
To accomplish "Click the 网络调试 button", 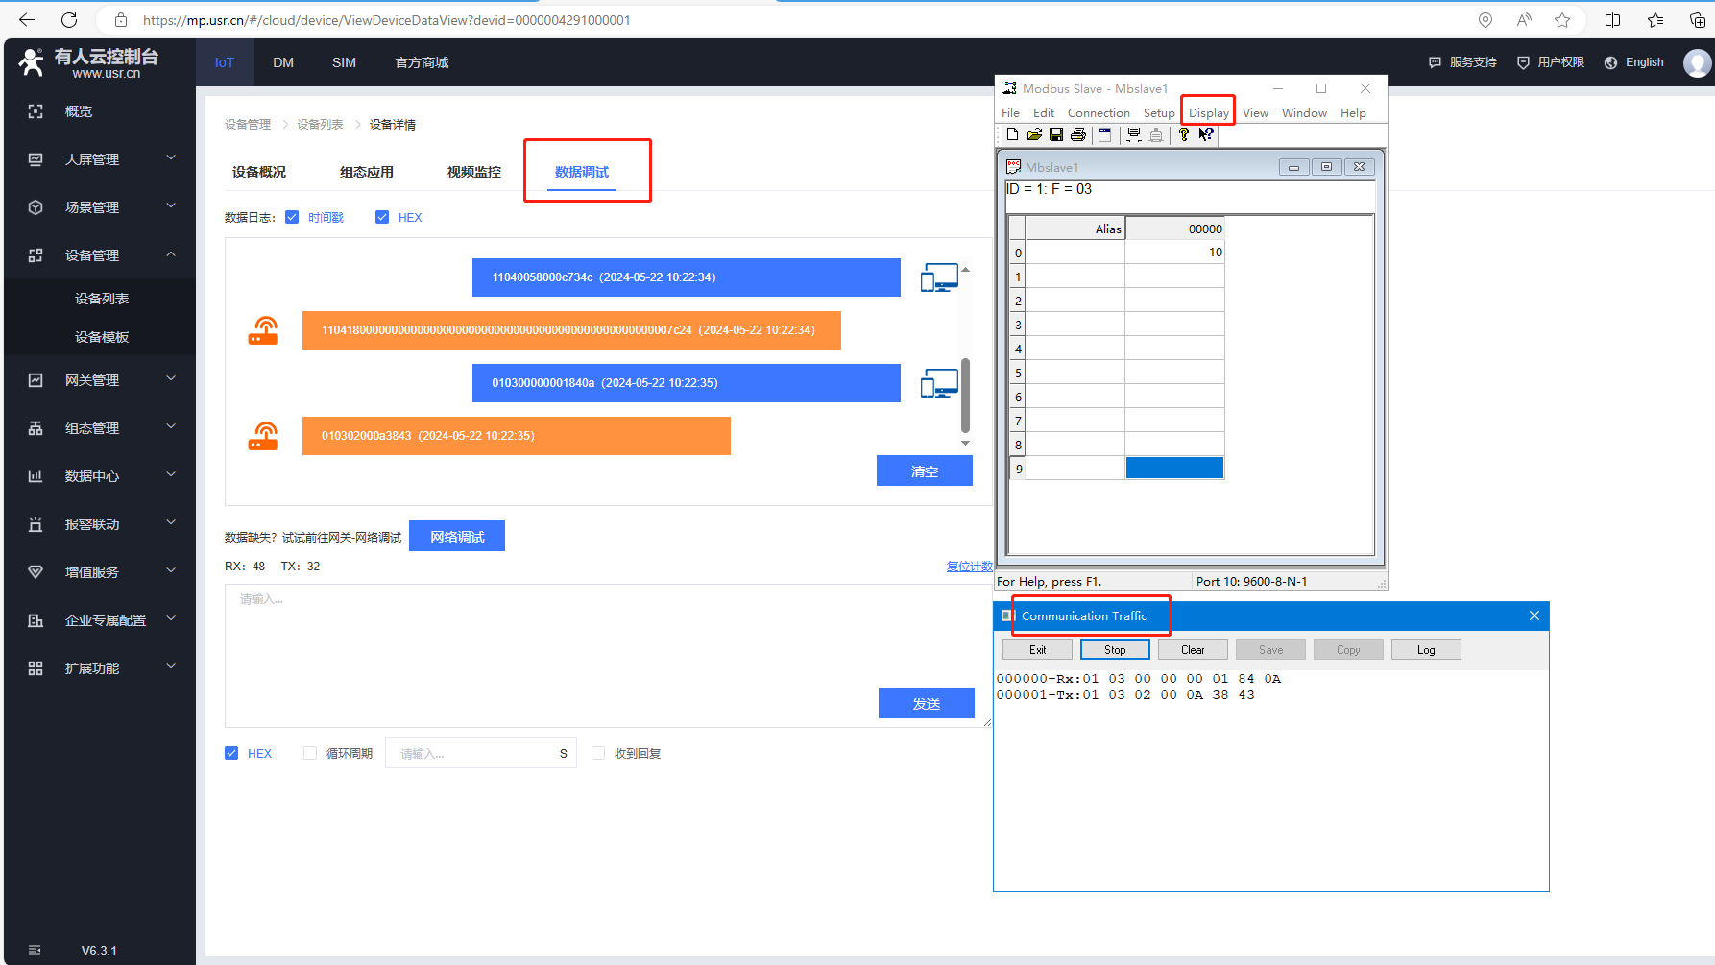I will pyautogui.click(x=457, y=536).
